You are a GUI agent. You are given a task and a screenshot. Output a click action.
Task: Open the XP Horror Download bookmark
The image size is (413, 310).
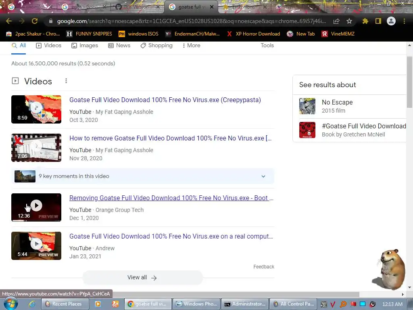(253, 34)
